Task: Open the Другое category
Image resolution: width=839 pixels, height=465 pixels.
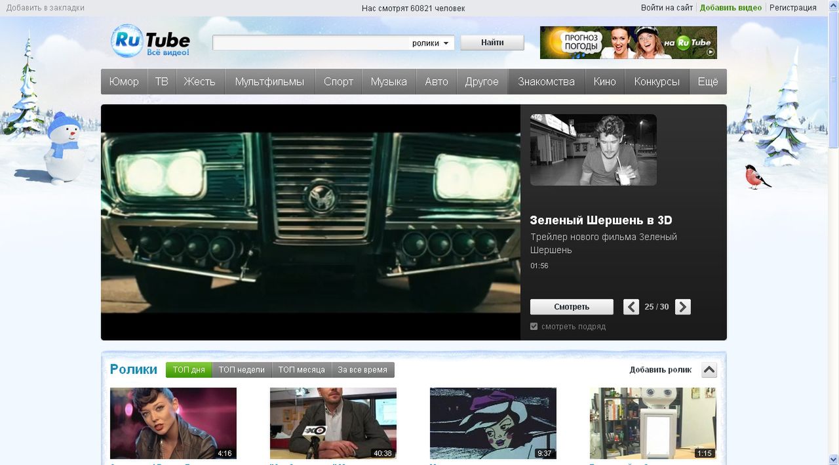Action: (482, 82)
